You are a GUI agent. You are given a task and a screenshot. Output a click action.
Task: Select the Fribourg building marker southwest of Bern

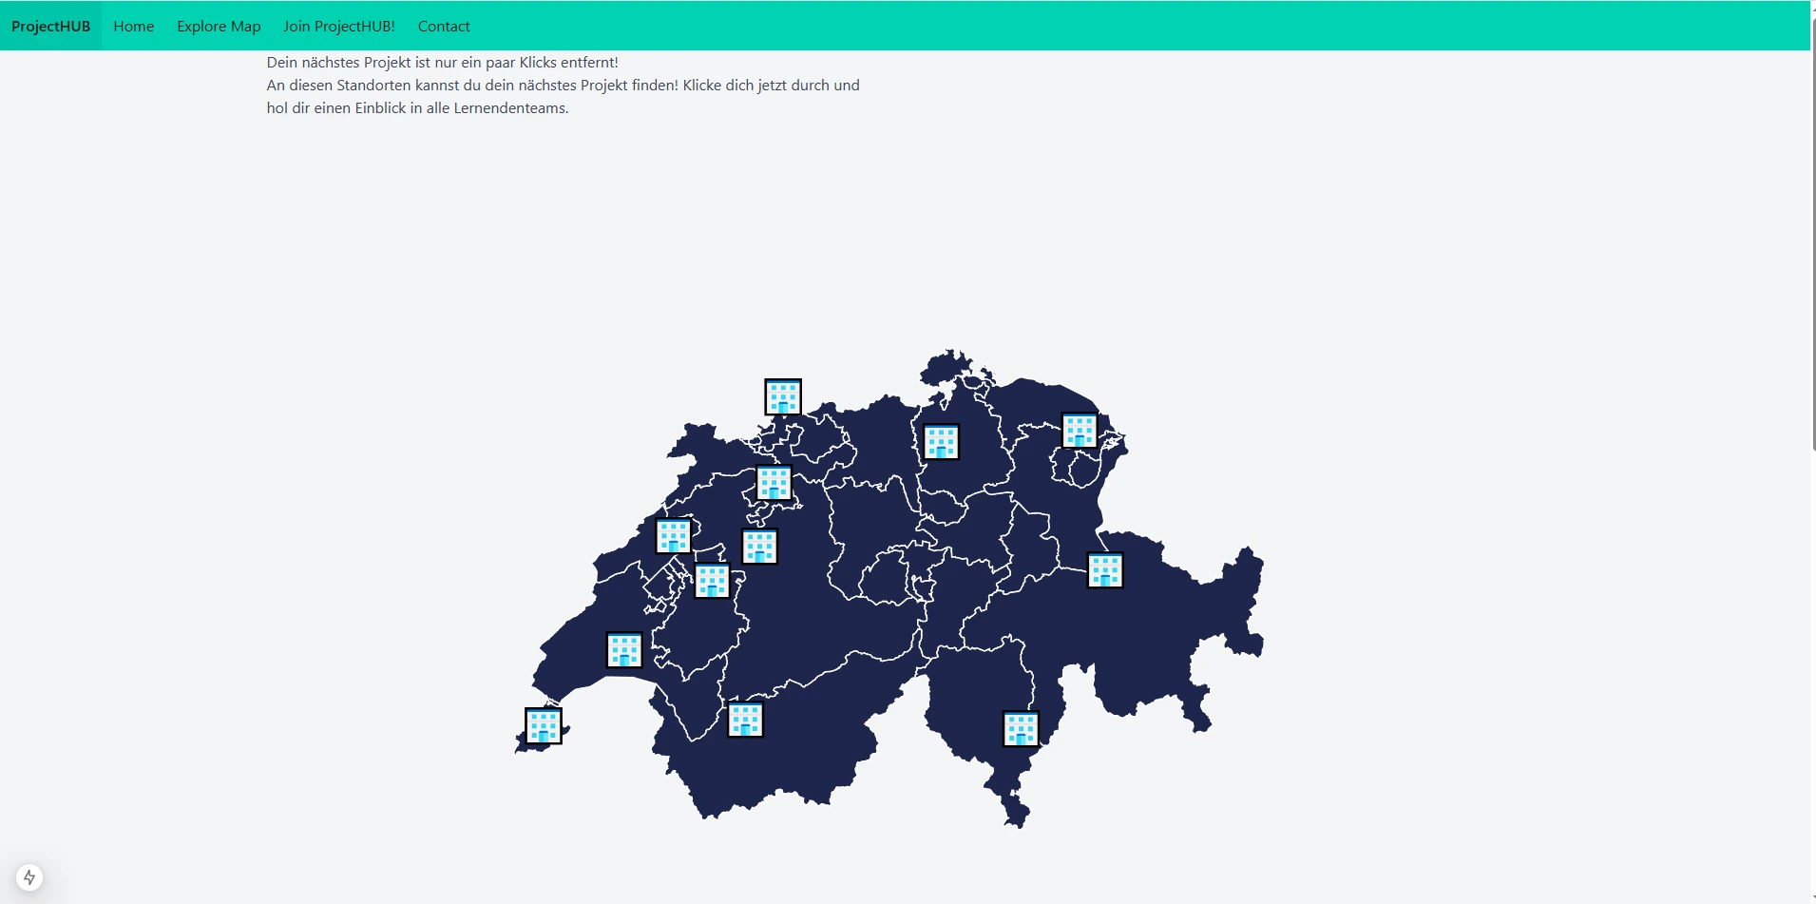[x=712, y=581]
